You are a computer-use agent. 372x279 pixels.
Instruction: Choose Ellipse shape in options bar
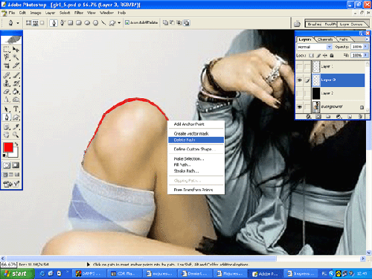tap(87, 23)
